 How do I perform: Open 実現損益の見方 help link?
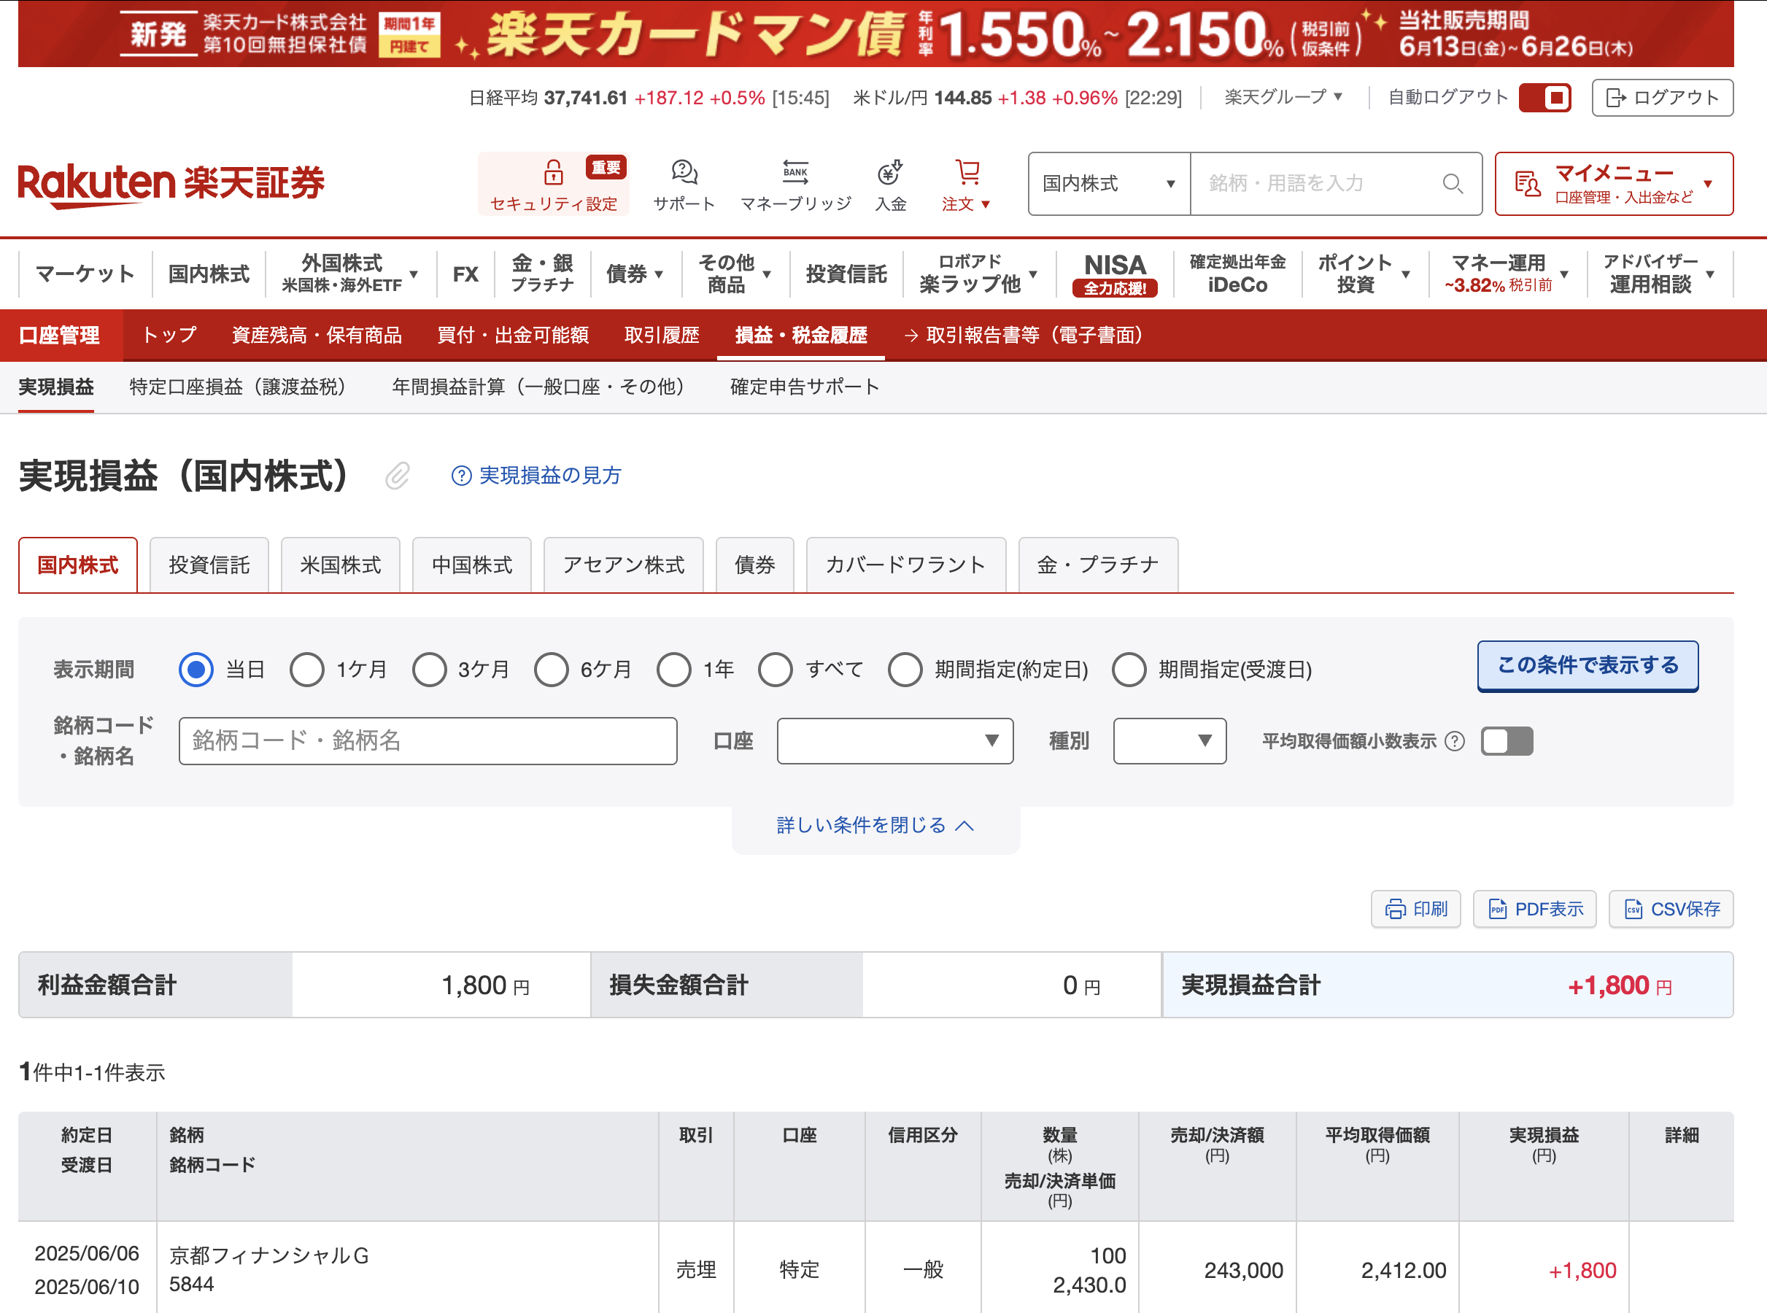pyautogui.click(x=536, y=476)
